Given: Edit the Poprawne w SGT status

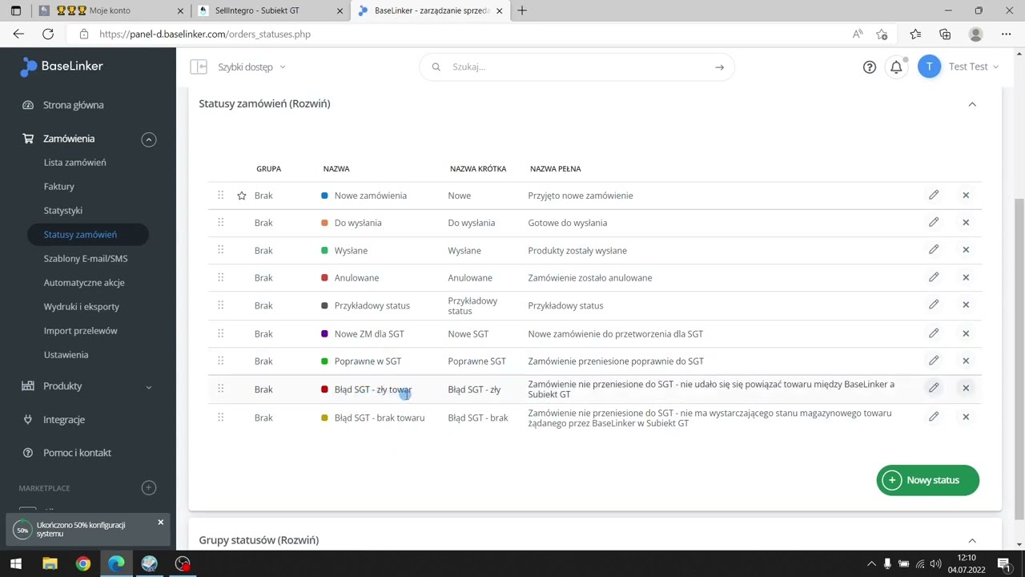Looking at the screenshot, I should pos(934,361).
